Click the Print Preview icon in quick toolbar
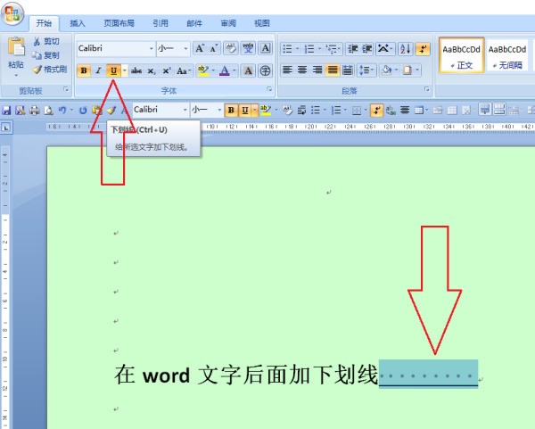The width and height of the screenshot is (535, 429). tap(48, 111)
